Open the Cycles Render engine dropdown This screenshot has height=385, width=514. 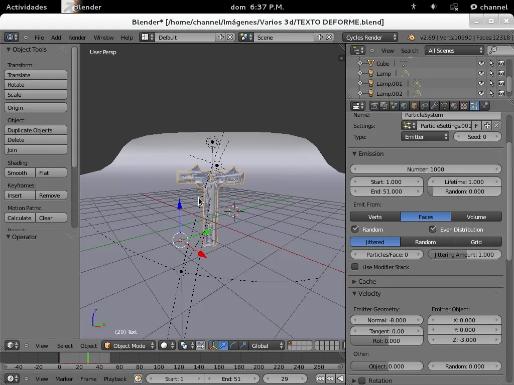370,37
